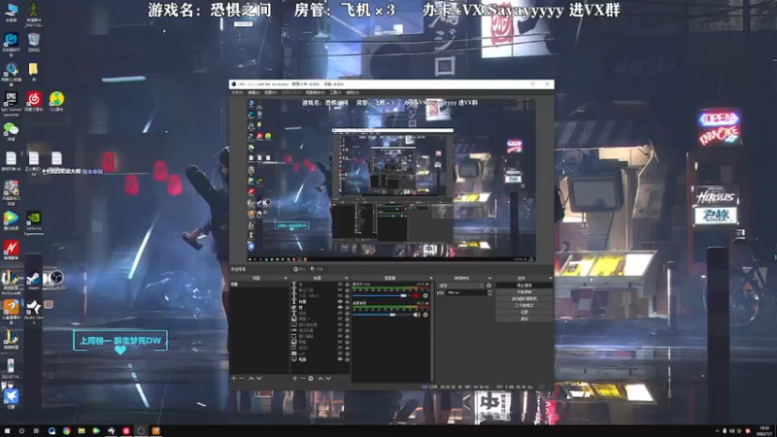Screen dimensions: 777x437
Task: Open OBS 文件 (File) menu
Action: coord(237,92)
